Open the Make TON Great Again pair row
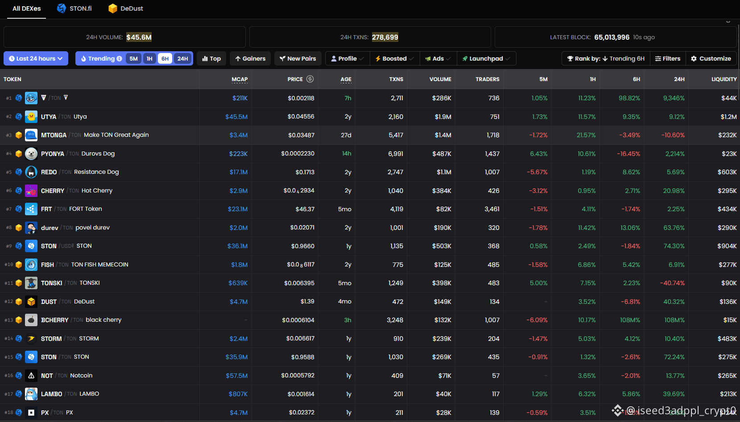The image size is (740, 422). pyautogui.click(x=370, y=135)
